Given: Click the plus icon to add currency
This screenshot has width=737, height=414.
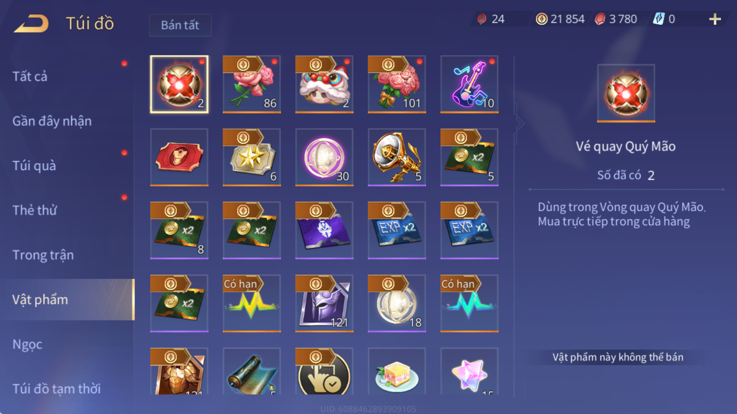Looking at the screenshot, I should [715, 19].
